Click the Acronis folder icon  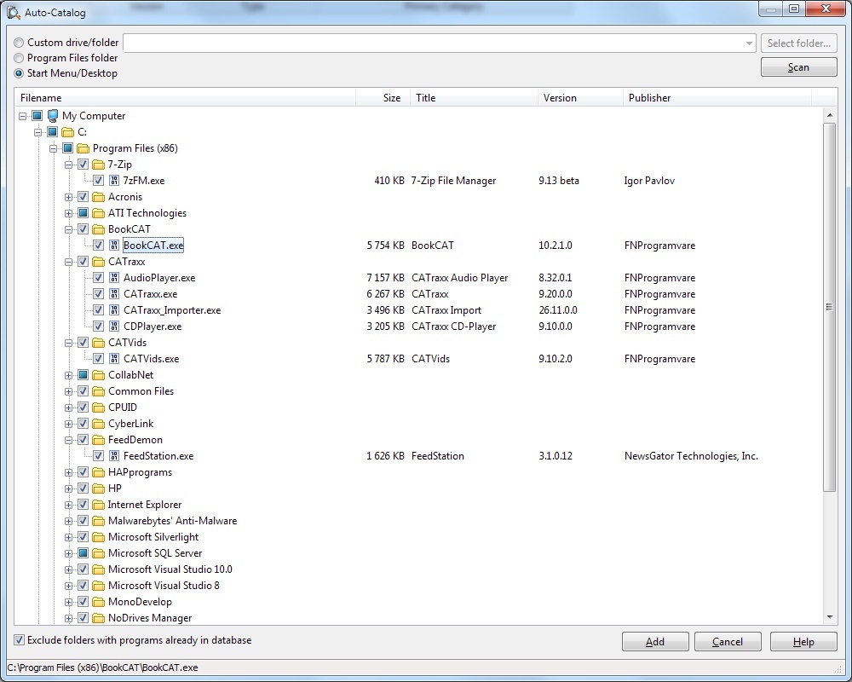99,197
